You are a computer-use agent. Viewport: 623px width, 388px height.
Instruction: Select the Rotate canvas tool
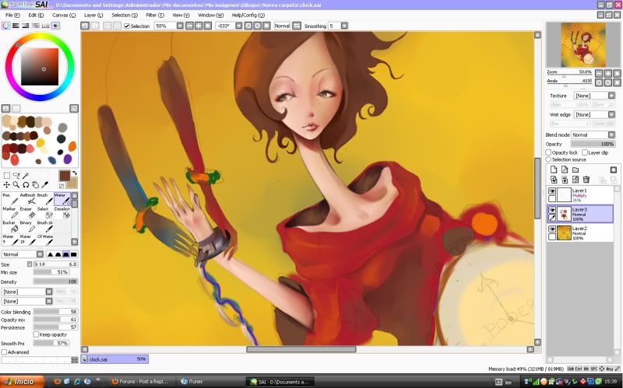[x=26, y=185]
